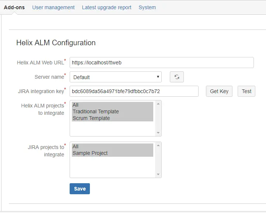
Task: Click down arrow of JIRA projects scrollbar
Action: click(x=158, y=174)
